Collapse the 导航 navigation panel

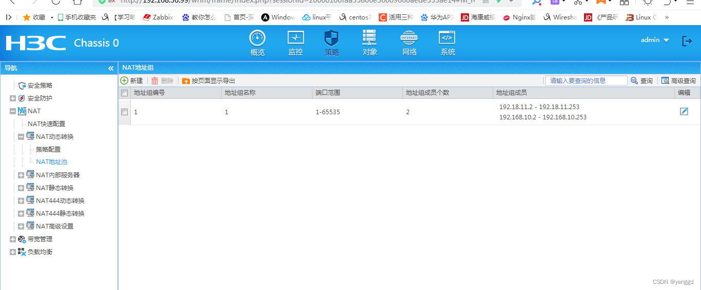click(x=111, y=68)
